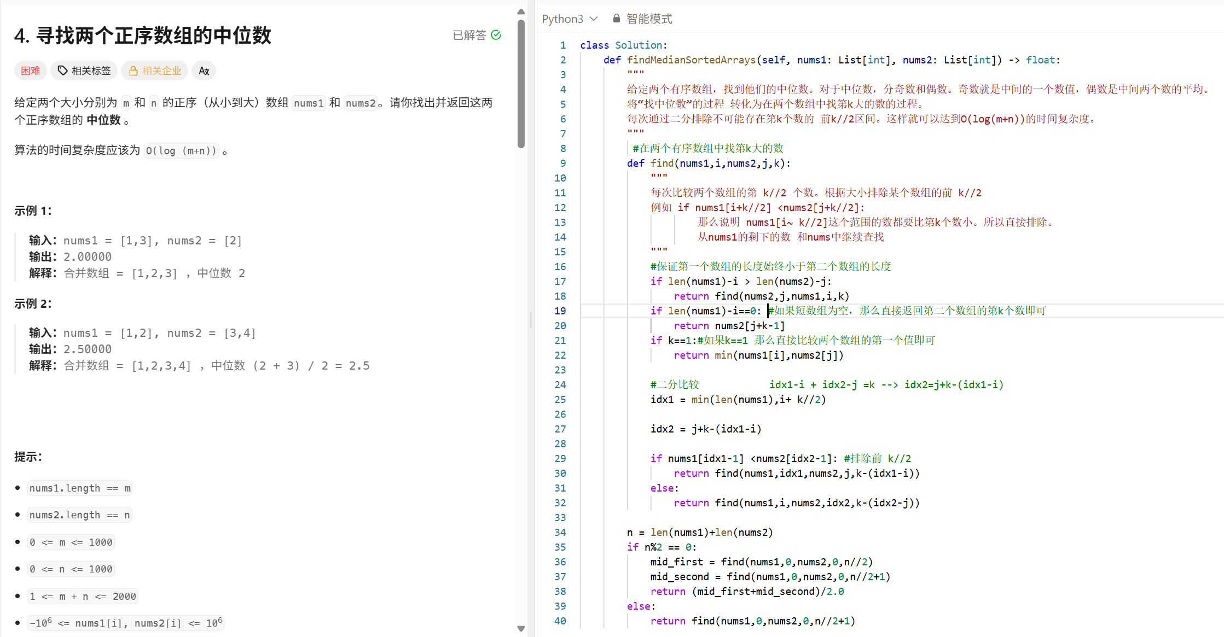1224x637 pixels.
Task: Click line 38's return statement in the editor
Action: click(x=747, y=591)
